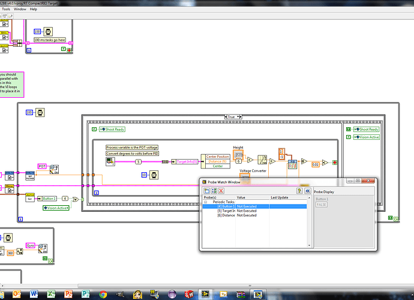Click the Value column header

(x=253, y=197)
